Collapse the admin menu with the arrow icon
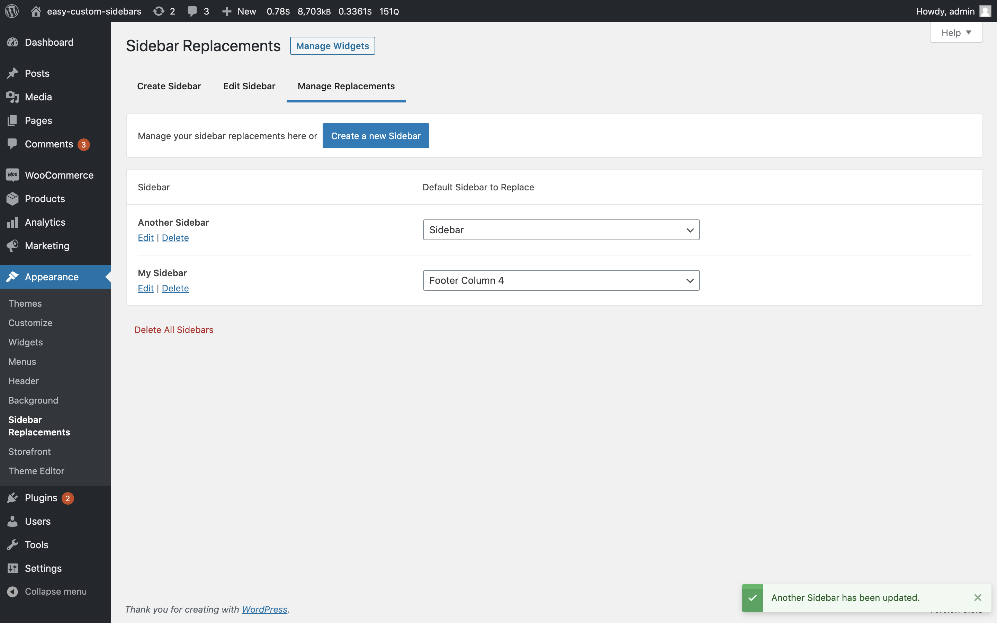The image size is (997, 623). coord(12,591)
